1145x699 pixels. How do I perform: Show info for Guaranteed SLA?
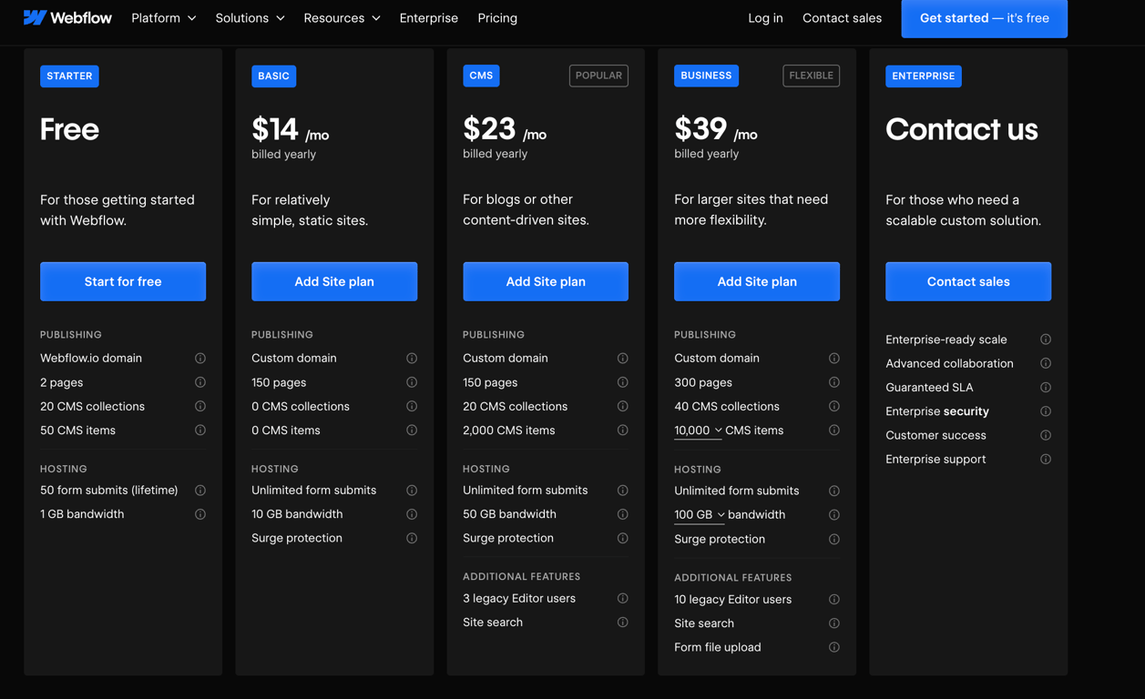[x=1046, y=388]
